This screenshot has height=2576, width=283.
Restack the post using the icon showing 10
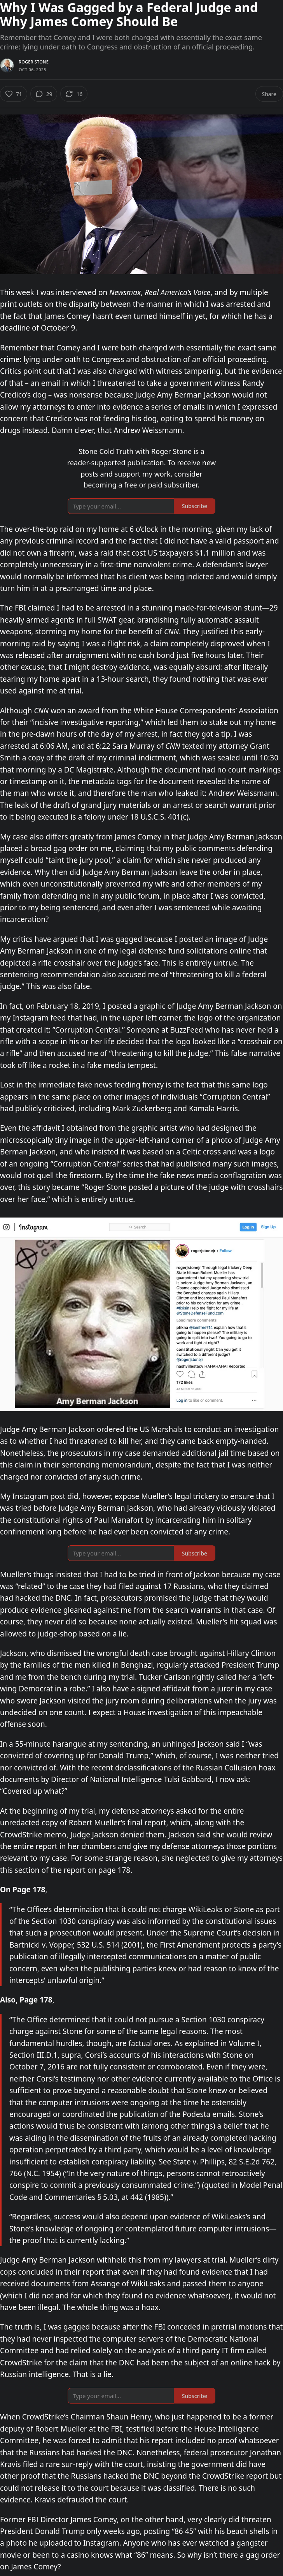click(x=74, y=94)
